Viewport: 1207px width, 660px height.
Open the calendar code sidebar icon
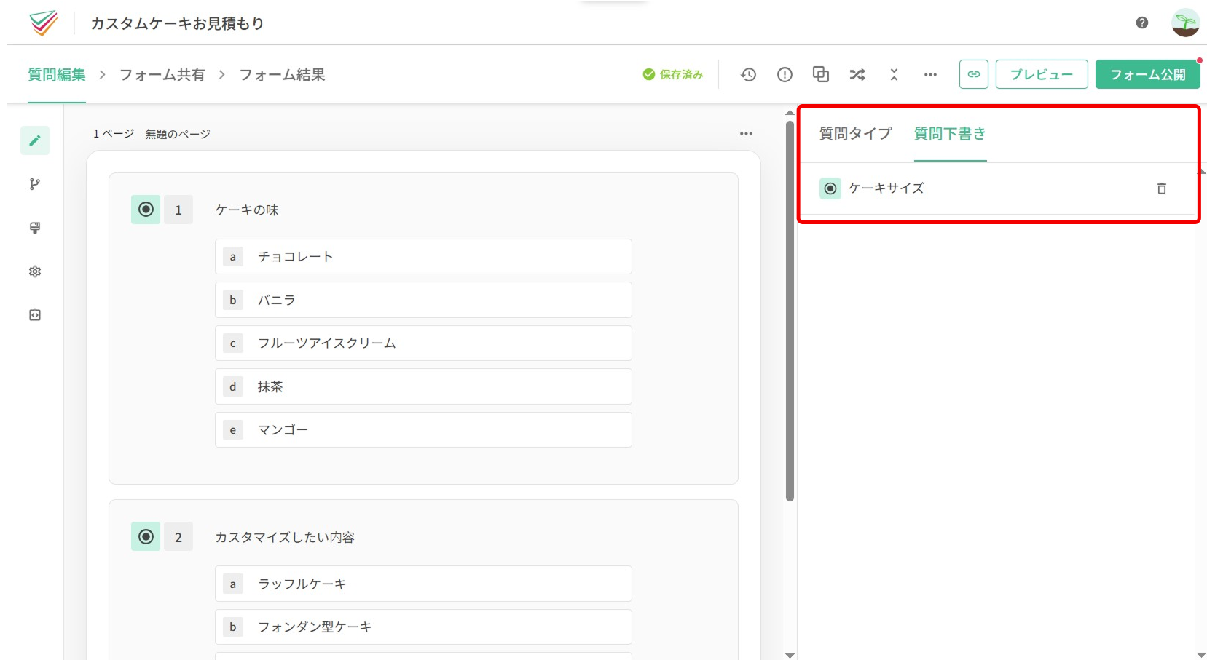[35, 315]
